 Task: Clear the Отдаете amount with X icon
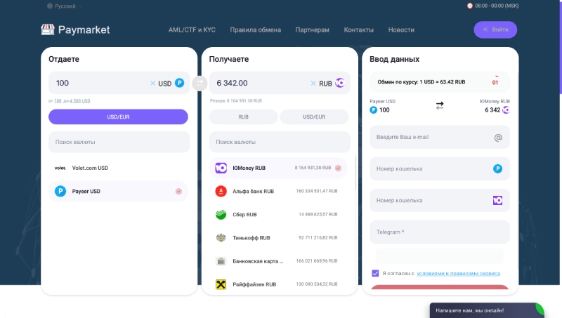[152, 83]
